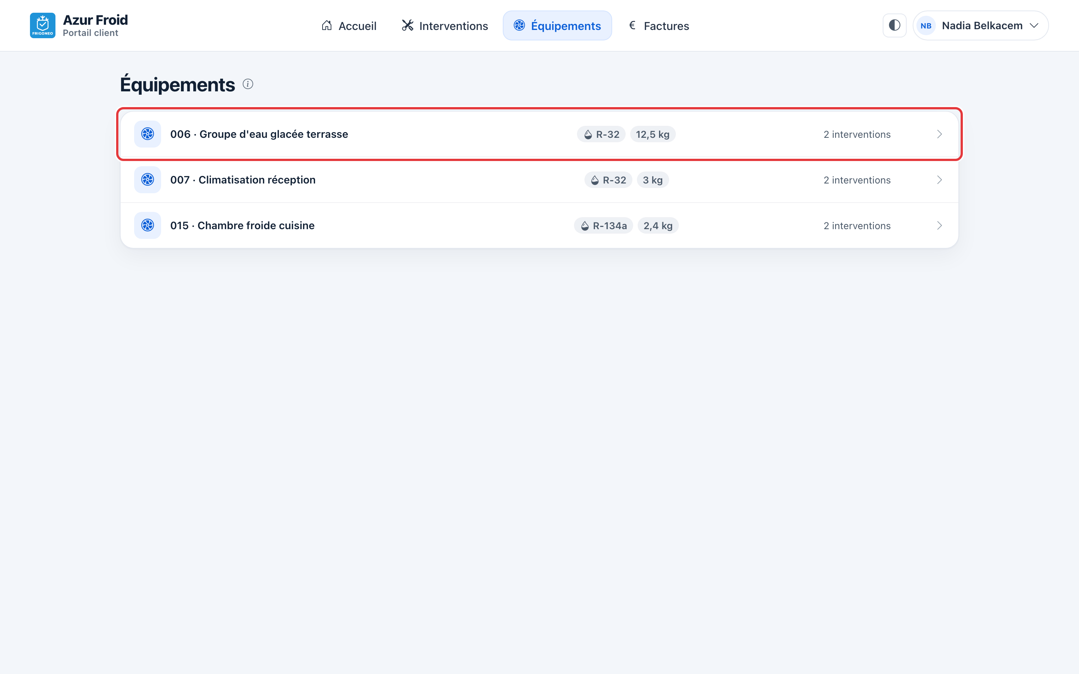Click fan icon of Climatisation réception row

click(148, 180)
